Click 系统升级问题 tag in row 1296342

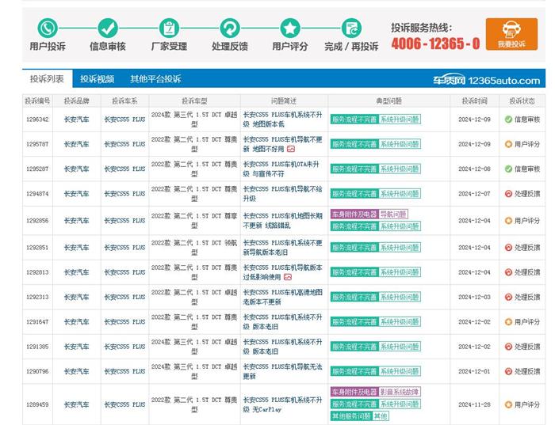[400, 120]
